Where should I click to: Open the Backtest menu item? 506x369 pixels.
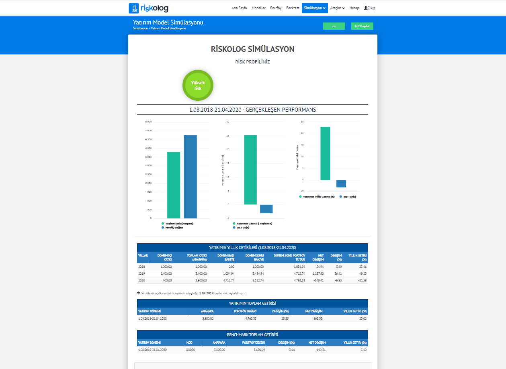pyautogui.click(x=293, y=8)
